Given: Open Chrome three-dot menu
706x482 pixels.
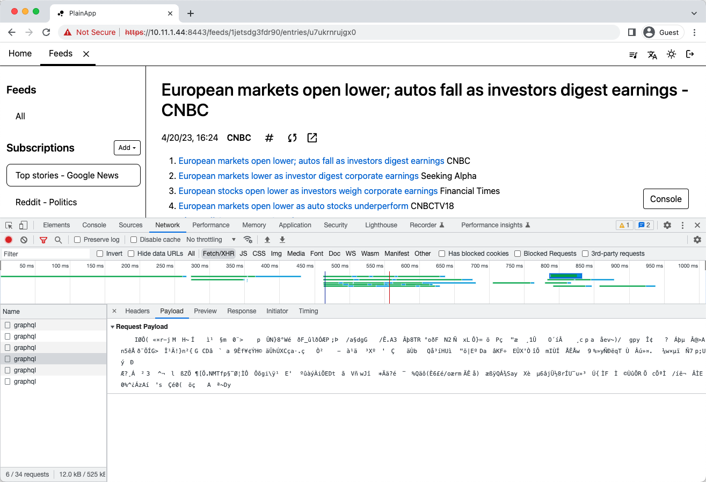Looking at the screenshot, I should tap(695, 32).
